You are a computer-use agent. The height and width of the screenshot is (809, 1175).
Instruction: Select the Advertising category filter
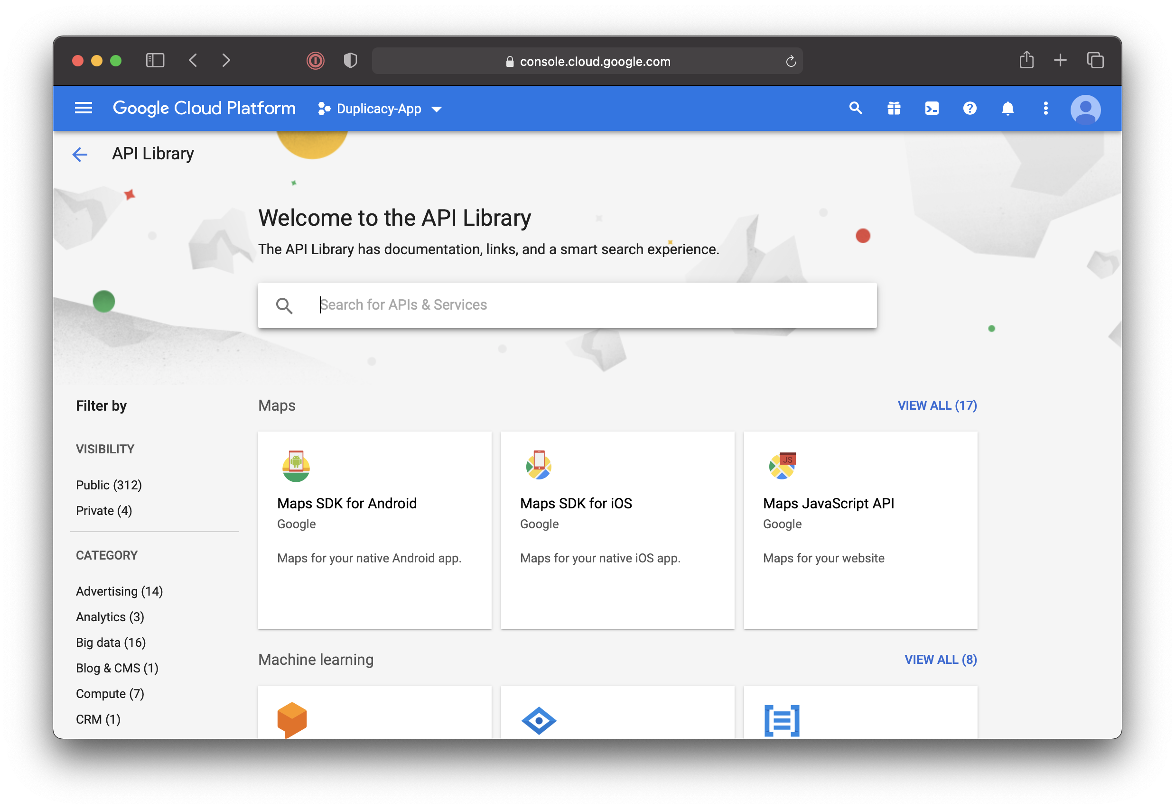pos(119,591)
